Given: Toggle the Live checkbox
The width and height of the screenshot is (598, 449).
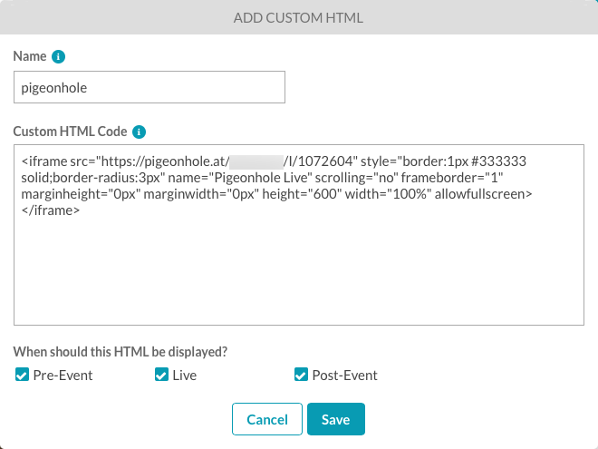Looking at the screenshot, I should point(161,375).
